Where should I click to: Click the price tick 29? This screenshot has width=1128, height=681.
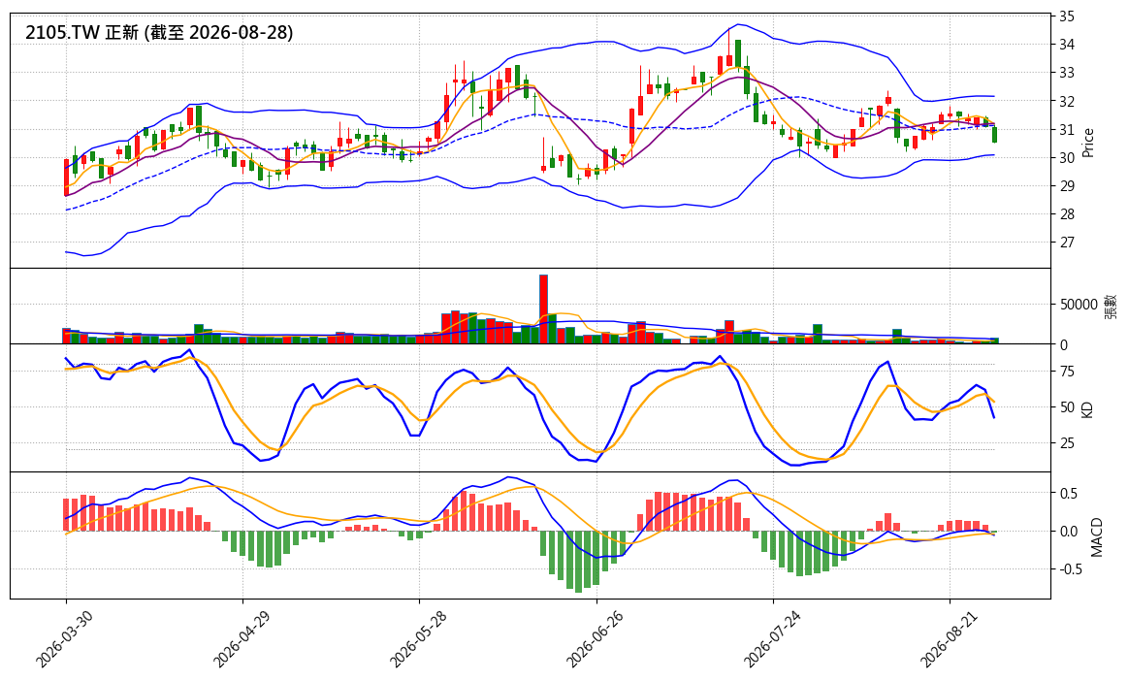(x=1067, y=185)
